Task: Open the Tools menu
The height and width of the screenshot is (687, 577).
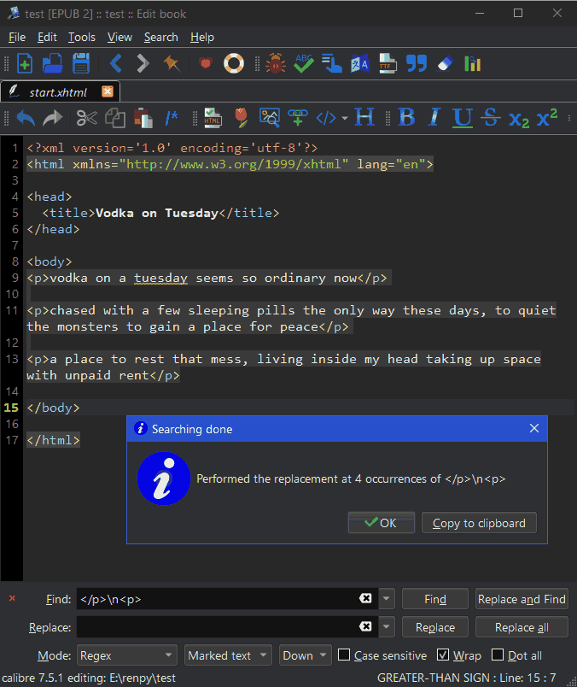Action: click(82, 38)
